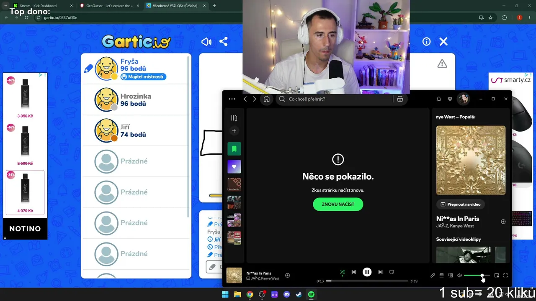Add Ni**as In Paris to library in side panel
Screen dimensions: 536x301
point(503,222)
